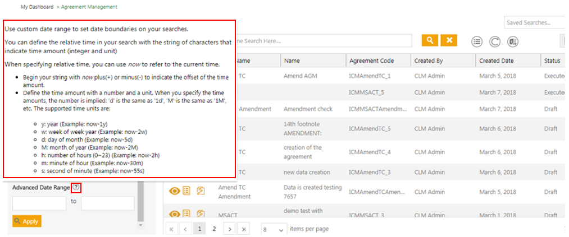569x237 pixels.
Task: Select the March 7, 2018 date in ICMMSACT_5 row
Action: (x=497, y=92)
